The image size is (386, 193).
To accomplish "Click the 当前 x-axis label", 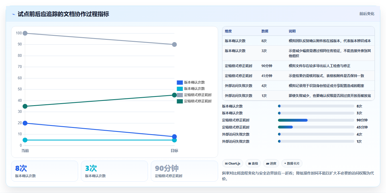I will [25, 151].
